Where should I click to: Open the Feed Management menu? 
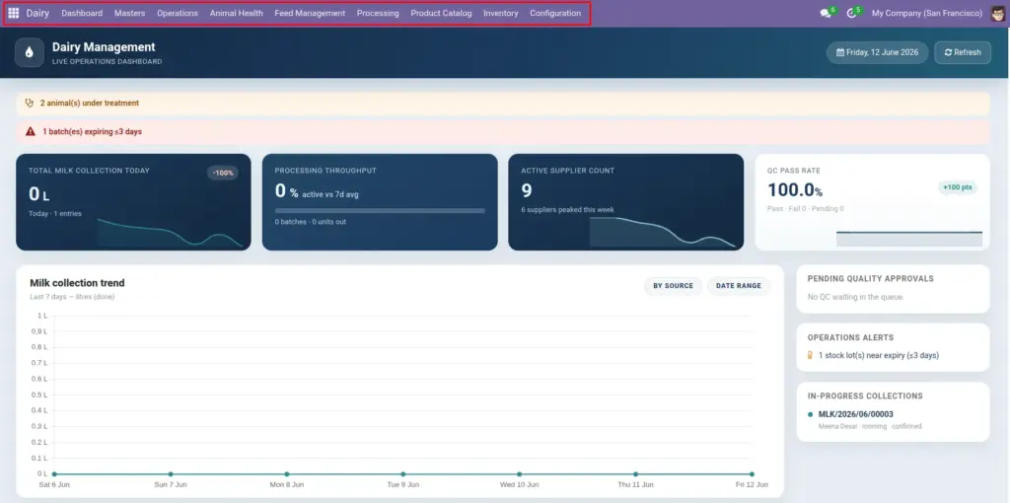[310, 13]
